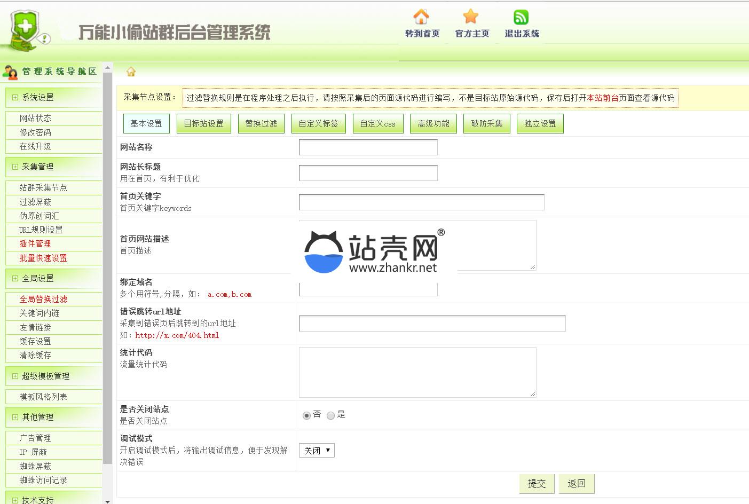The width and height of the screenshot is (749, 504).
Task: Click the sidebar scrollbar up arrow
Action: tap(107, 68)
